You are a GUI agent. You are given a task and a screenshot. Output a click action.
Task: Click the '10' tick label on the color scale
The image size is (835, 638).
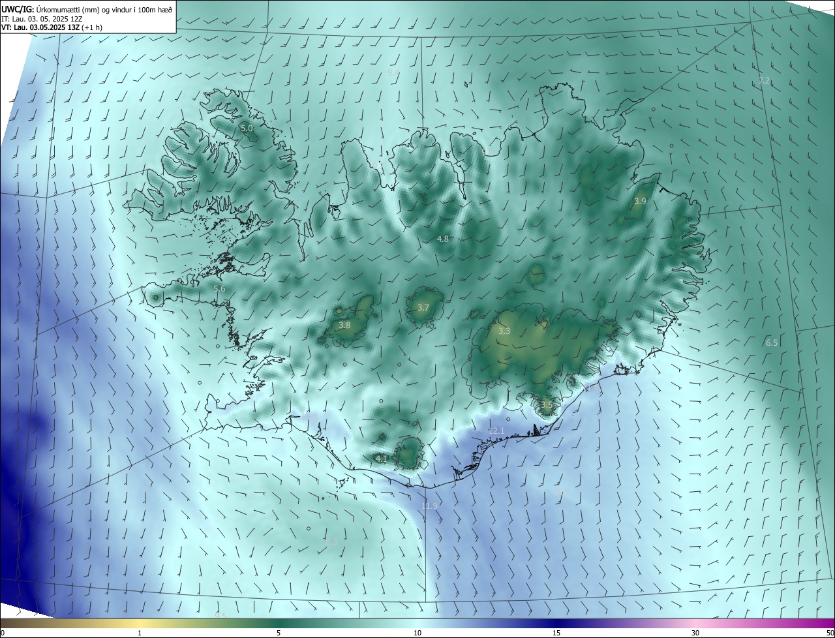417,633
